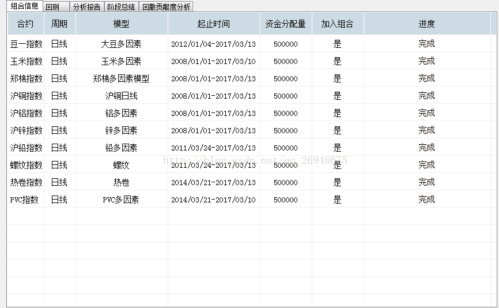Click the 铅多因素 model cell

[121, 148]
